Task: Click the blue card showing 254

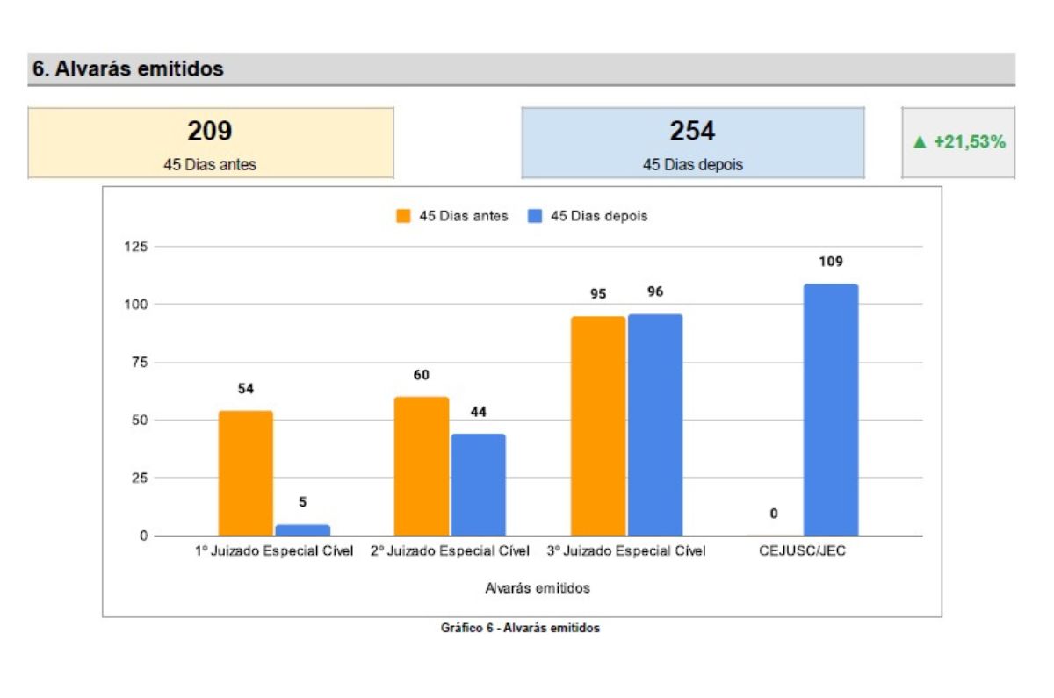Action: pos(692,143)
